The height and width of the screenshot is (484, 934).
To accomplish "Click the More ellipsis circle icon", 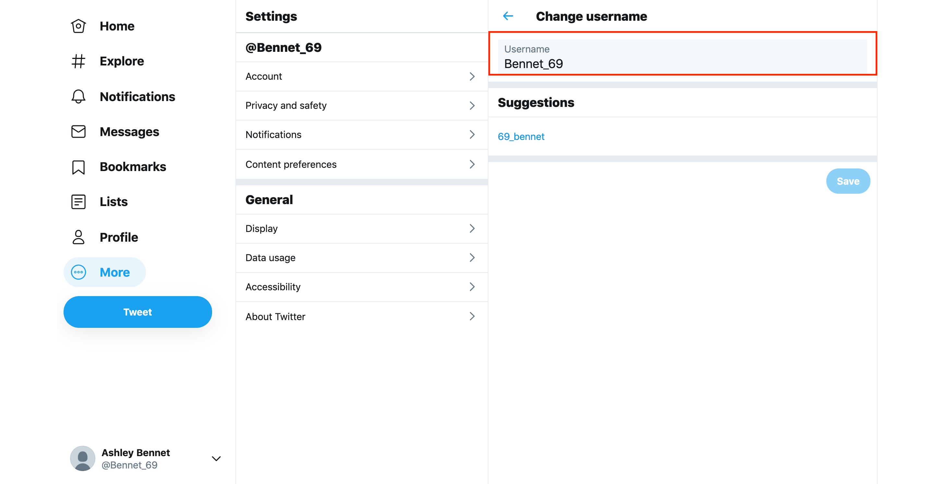I will coord(78,272).
